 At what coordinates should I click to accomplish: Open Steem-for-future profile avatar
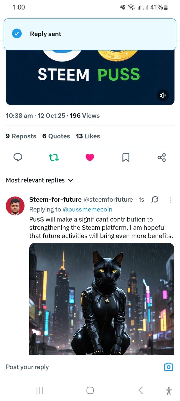coord(15,206)
